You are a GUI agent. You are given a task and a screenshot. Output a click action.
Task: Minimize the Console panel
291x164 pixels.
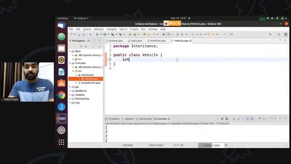[x=281, y=118]
